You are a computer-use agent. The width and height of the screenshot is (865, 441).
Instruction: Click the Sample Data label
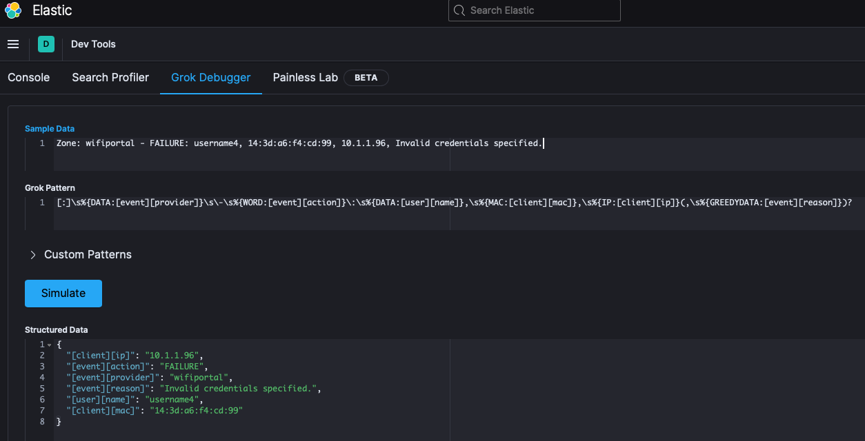coord(50,129)
